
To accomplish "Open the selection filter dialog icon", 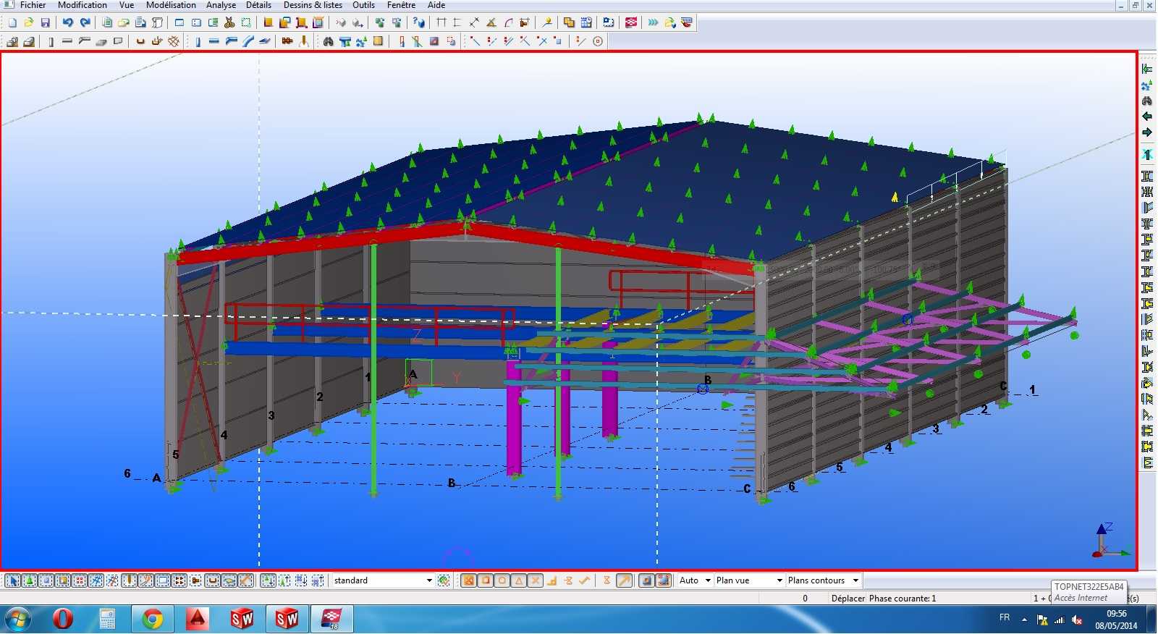I will (x=444, y=580).
